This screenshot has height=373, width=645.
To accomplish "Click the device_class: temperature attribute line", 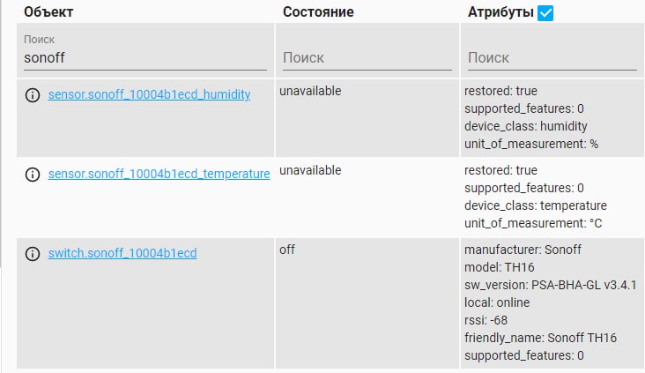I will pyautogui.click(x=531, y=205).
